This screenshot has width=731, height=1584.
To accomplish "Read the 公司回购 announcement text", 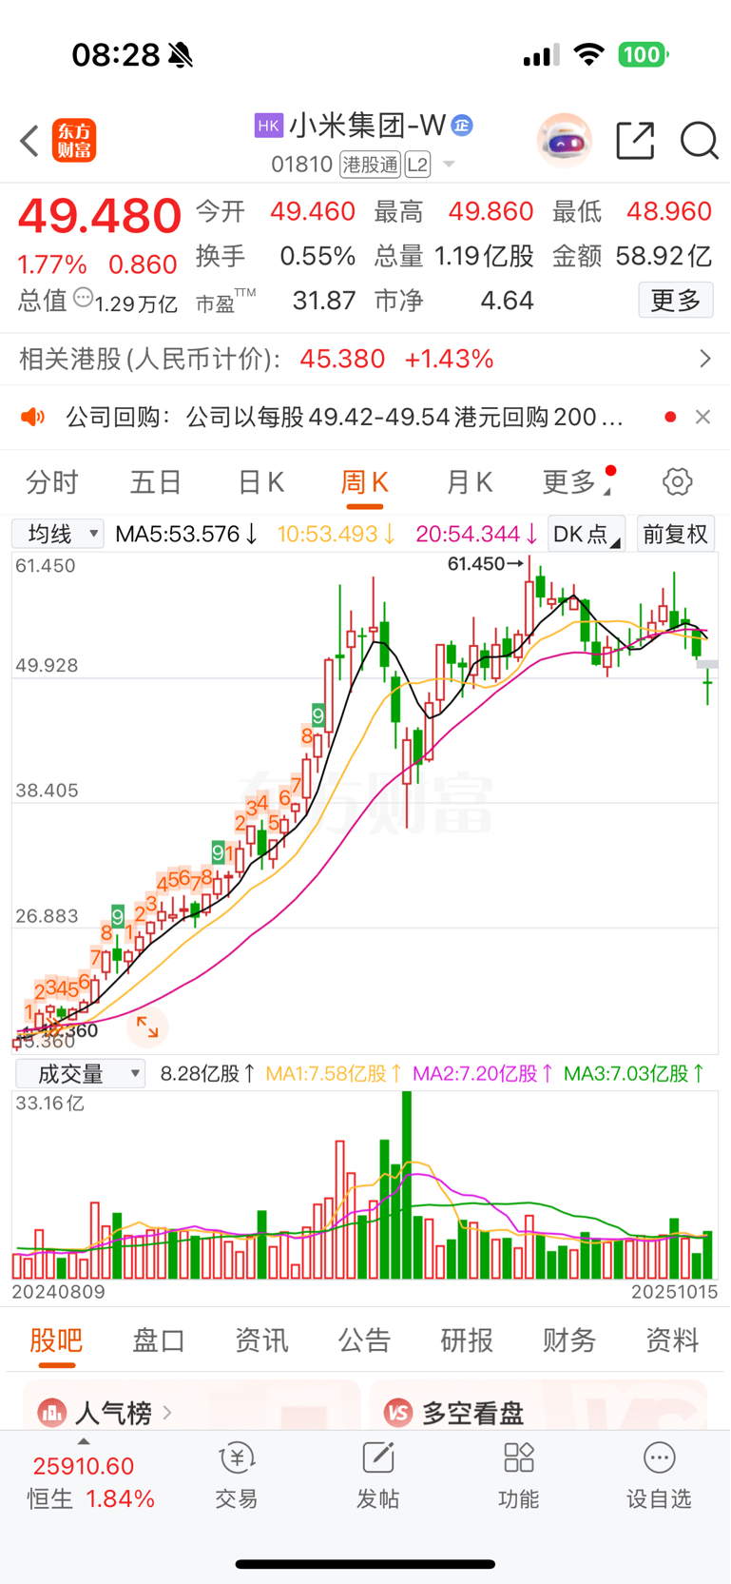I will click(344, 417).
